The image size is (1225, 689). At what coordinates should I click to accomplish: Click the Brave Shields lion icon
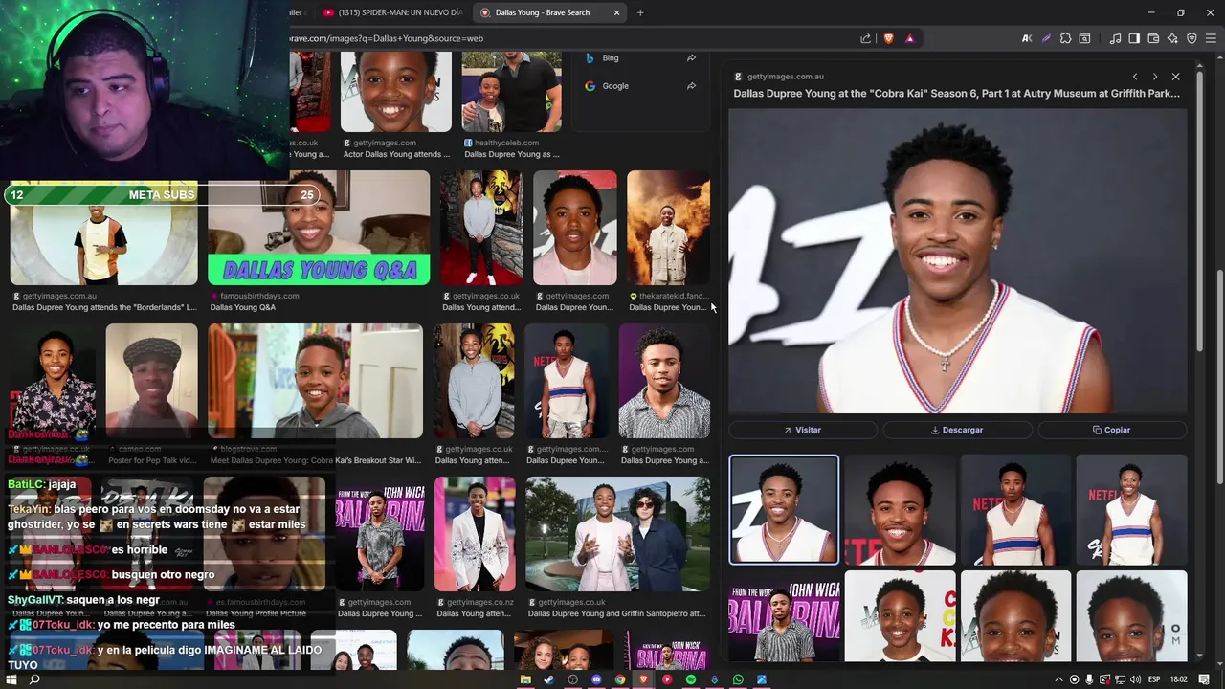point(888,38)
